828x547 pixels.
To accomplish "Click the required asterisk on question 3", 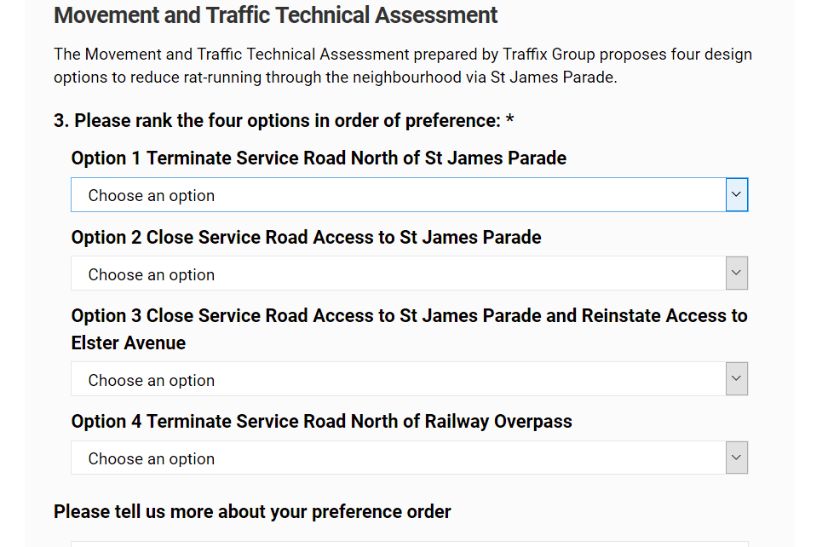I will point(509,121).
